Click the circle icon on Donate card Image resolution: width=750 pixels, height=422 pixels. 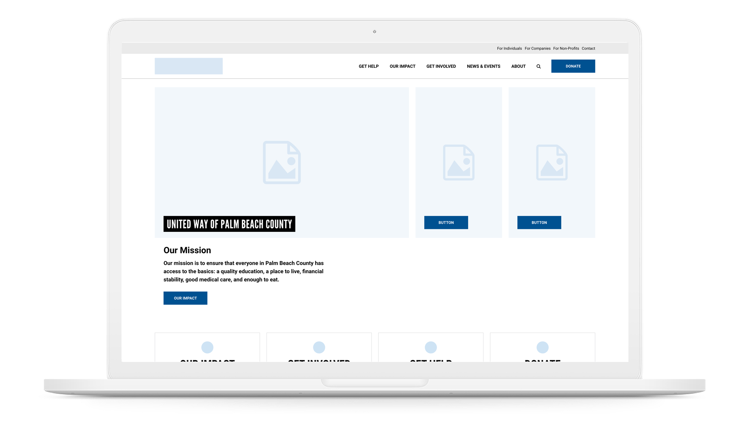[x=542, y=347]
